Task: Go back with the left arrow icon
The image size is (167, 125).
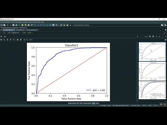Action: pos(67,25)
